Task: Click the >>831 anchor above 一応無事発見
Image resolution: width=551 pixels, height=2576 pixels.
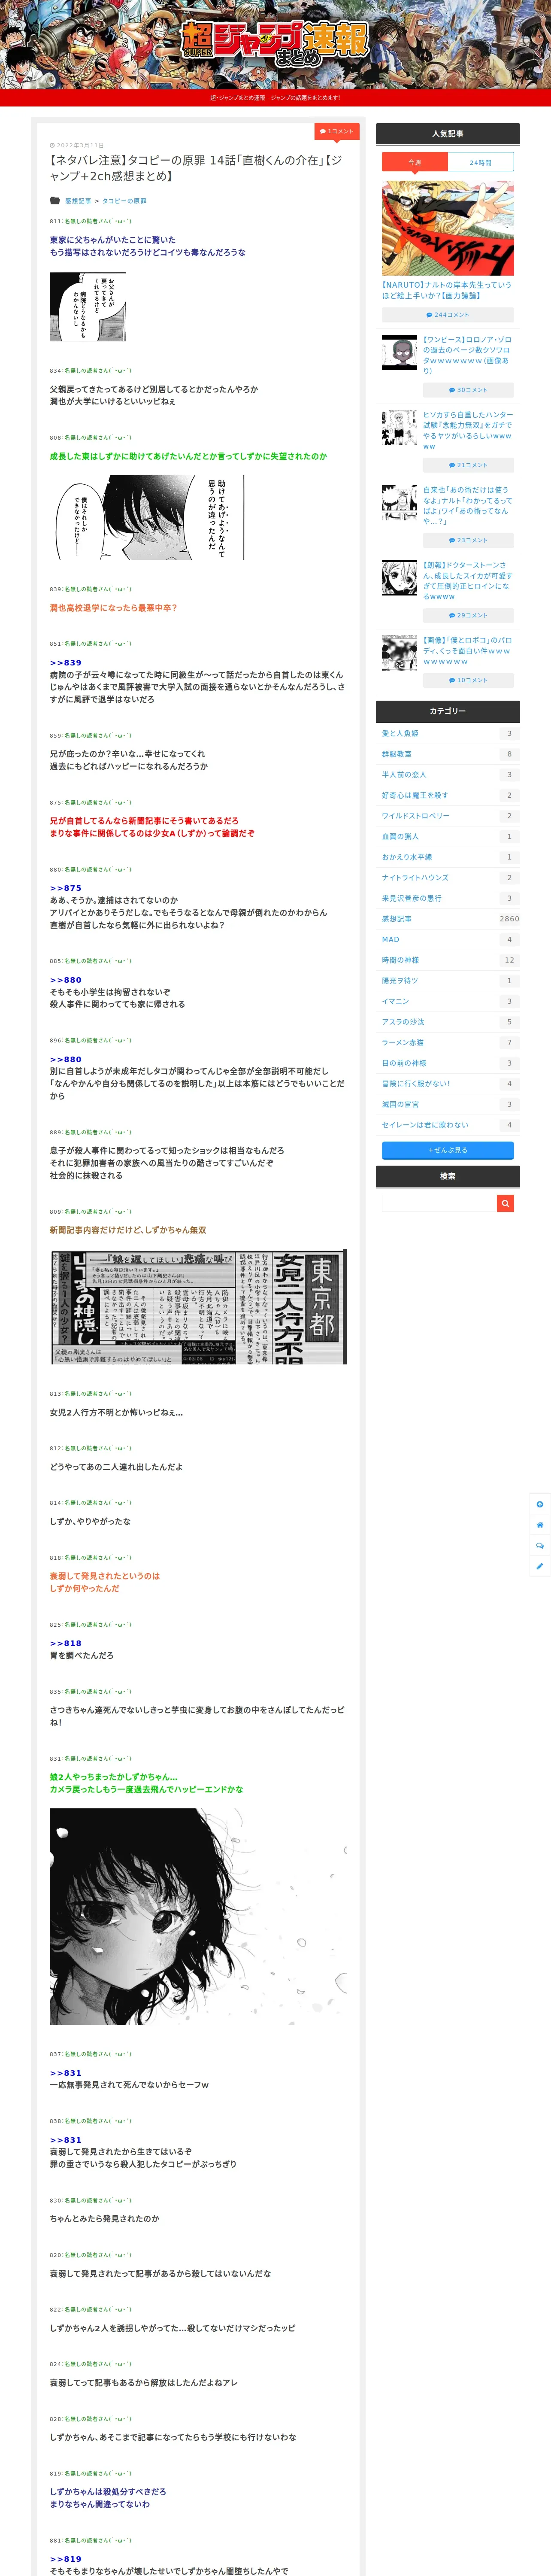Action: (x=66, y=2073)
